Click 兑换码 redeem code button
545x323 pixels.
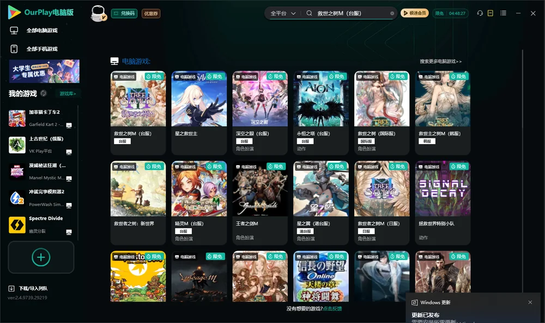pos(124,14)
